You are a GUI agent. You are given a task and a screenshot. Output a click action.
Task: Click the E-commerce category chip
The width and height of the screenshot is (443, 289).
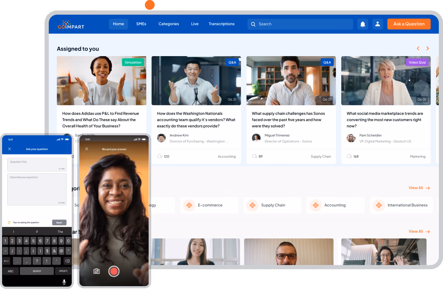(x=209, y=205)
